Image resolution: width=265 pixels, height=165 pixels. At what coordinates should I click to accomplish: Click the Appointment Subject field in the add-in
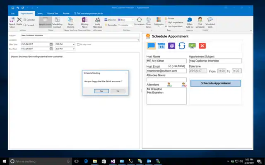tap(215, 61)
